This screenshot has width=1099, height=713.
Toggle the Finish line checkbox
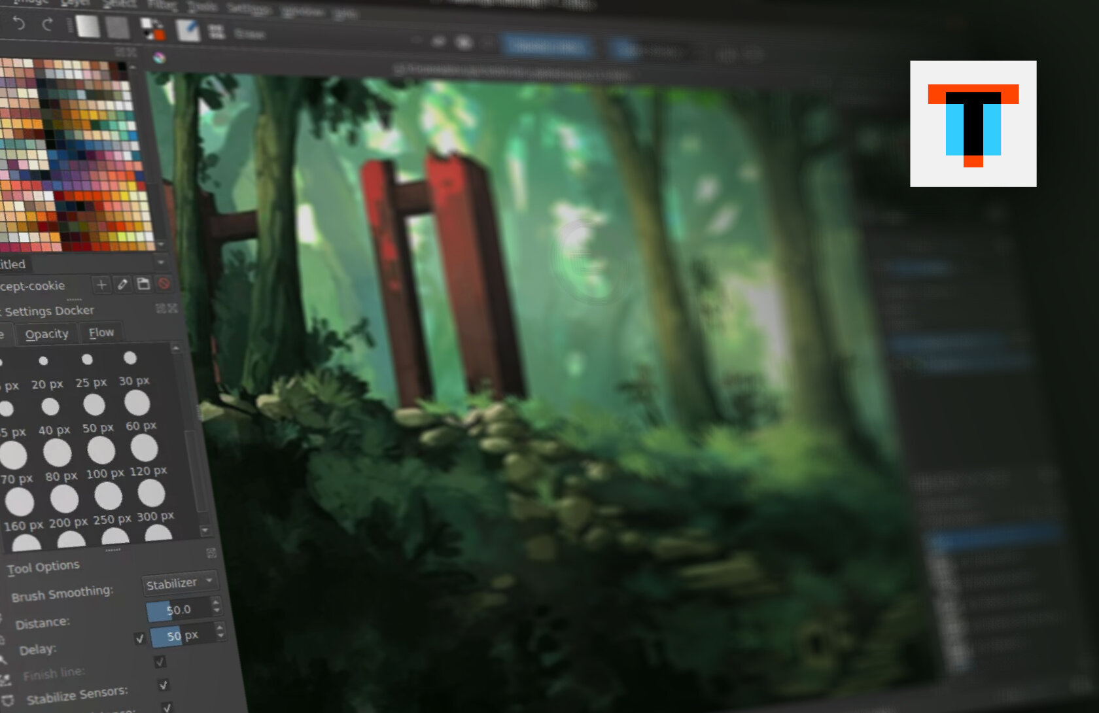160,662
